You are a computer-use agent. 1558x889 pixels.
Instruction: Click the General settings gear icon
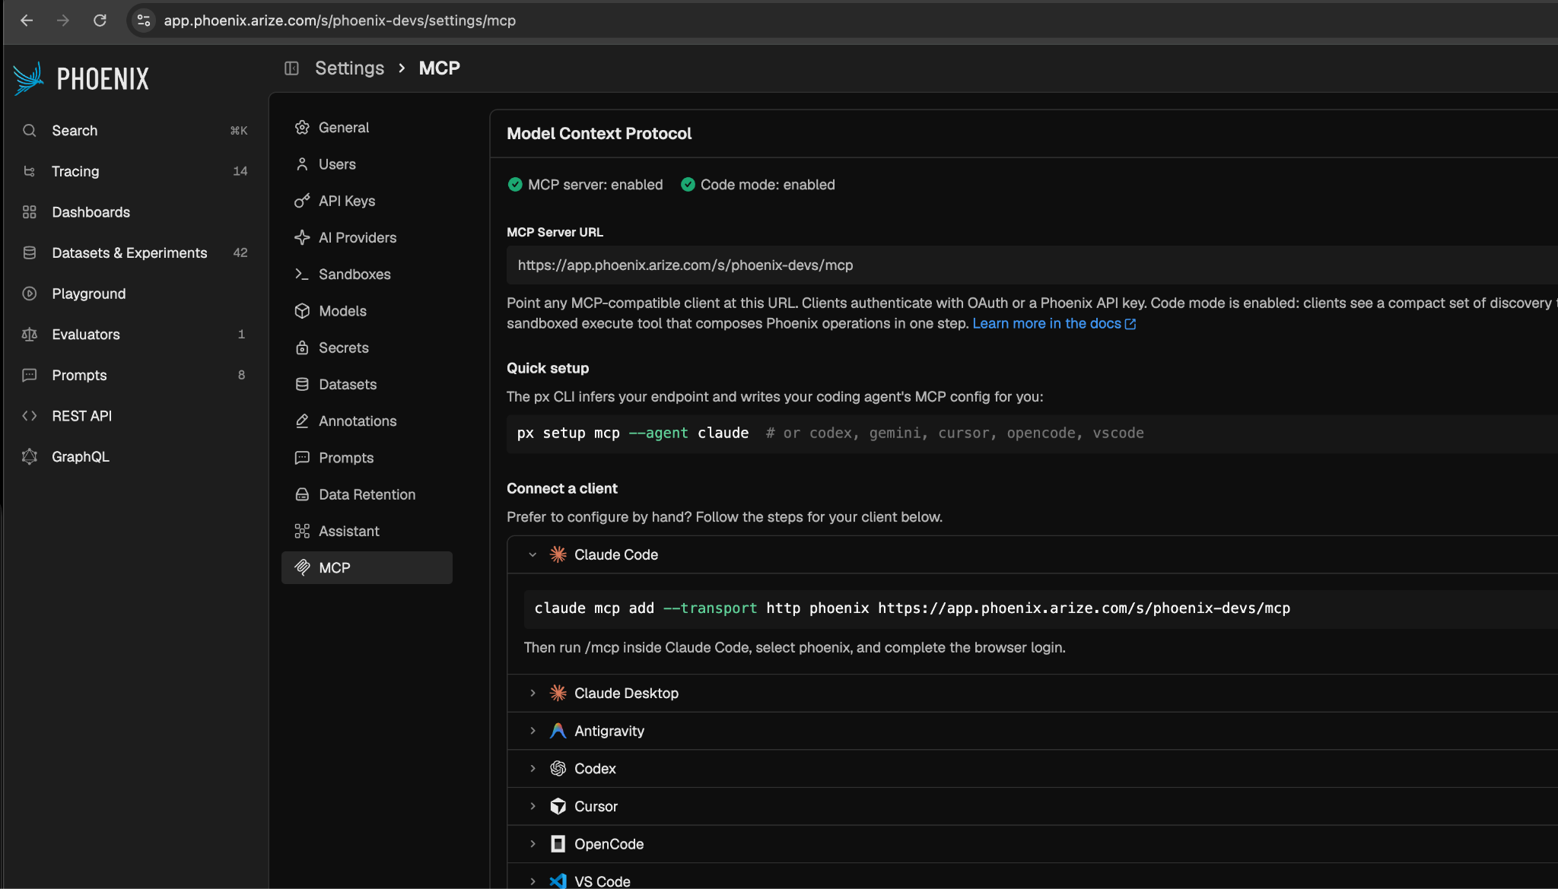click(x=302, y=128)
